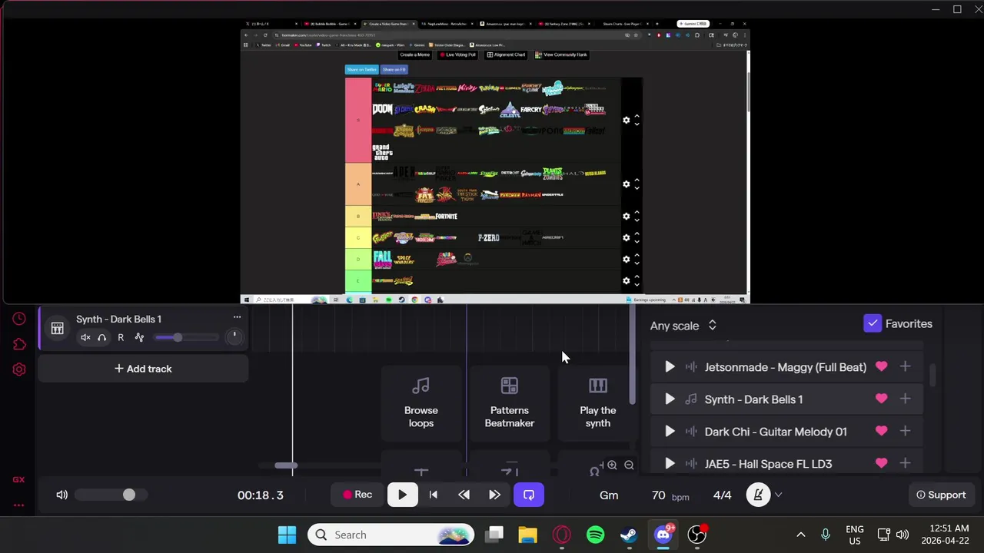Click the taskbar Search box
Screen dimensions: 984x553
click(x=391, y=535)
